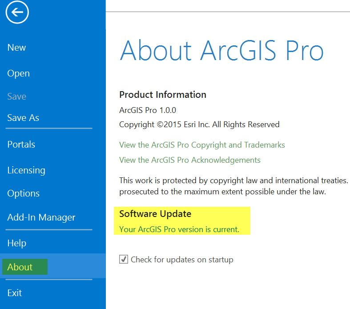Screen dimensions: 350x309
Task: Click the Product Information heading
Action: click(163, 95)
